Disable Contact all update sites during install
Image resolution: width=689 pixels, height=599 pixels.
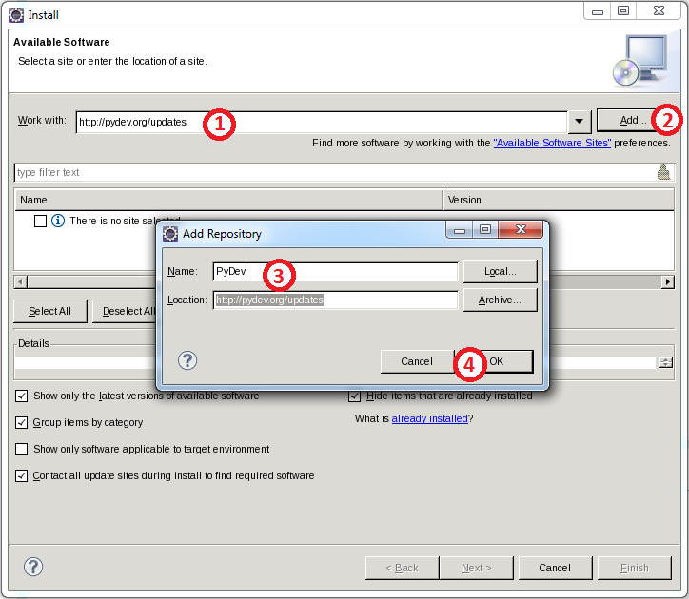22,475
